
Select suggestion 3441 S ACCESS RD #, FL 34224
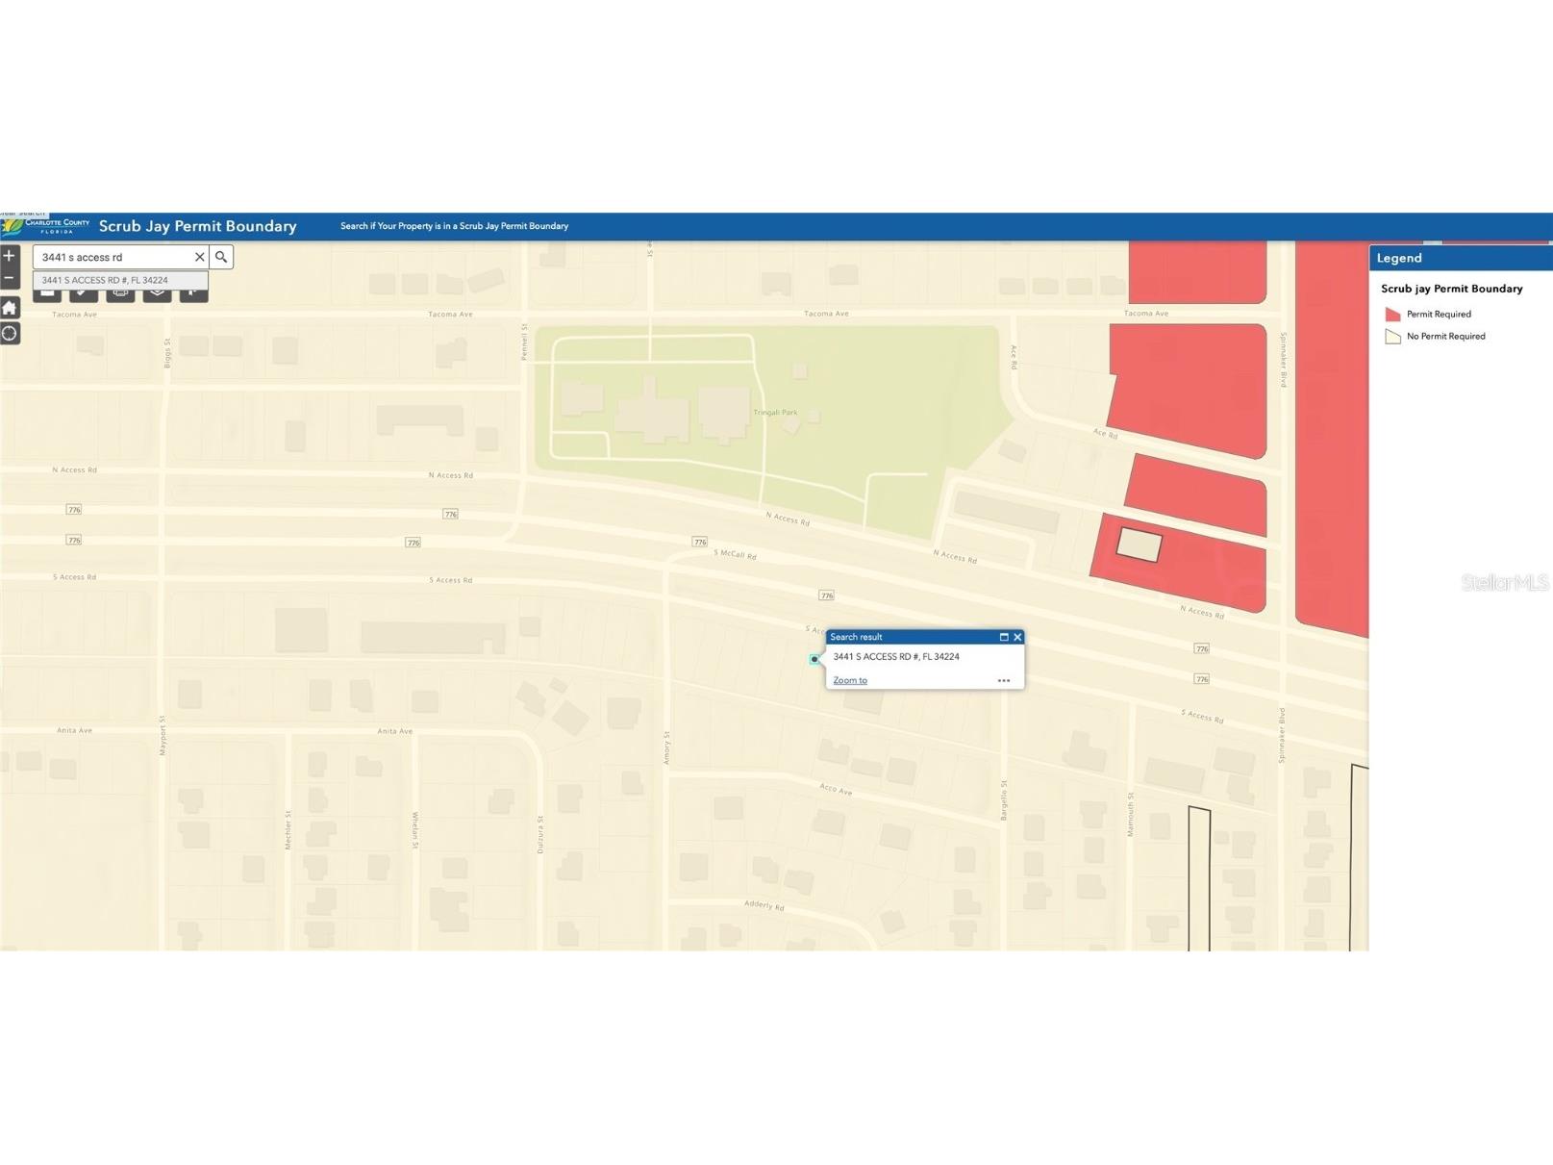point(105,280)
